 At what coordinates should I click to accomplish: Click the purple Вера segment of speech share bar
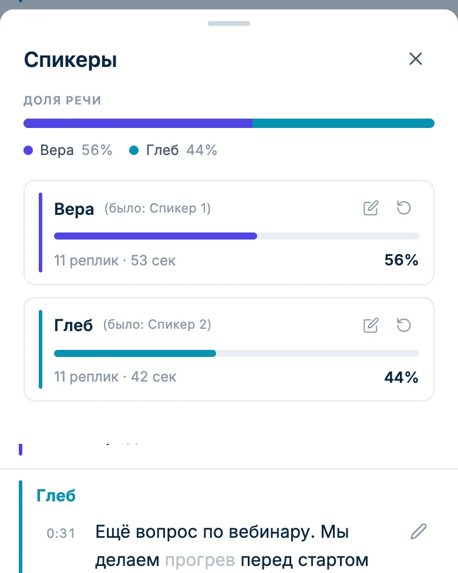138,123
